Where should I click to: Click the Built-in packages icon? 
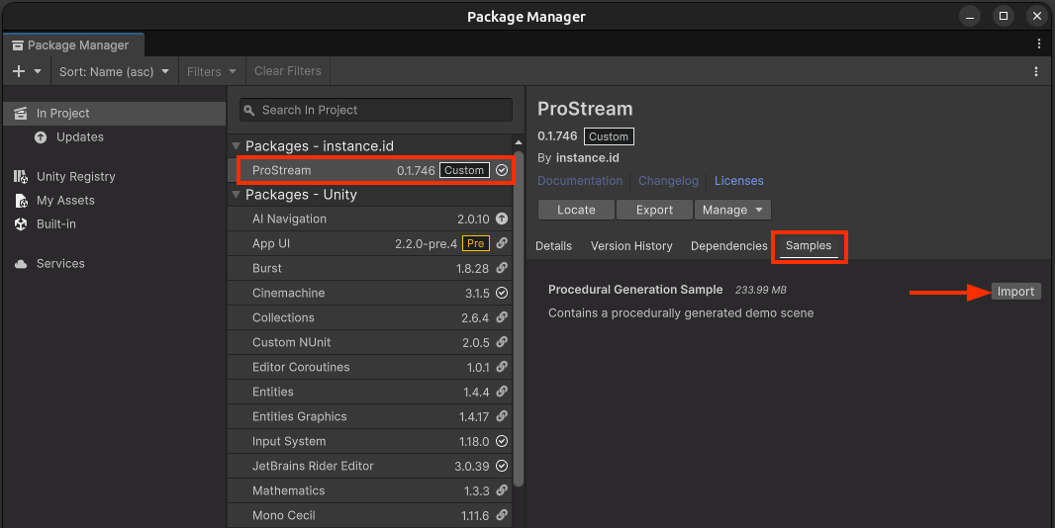click(20, 223)
